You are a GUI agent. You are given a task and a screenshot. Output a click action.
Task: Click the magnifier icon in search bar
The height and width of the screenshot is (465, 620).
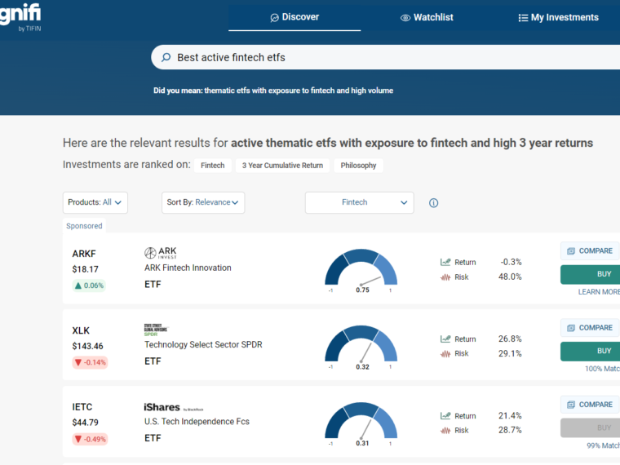(166, 57)
